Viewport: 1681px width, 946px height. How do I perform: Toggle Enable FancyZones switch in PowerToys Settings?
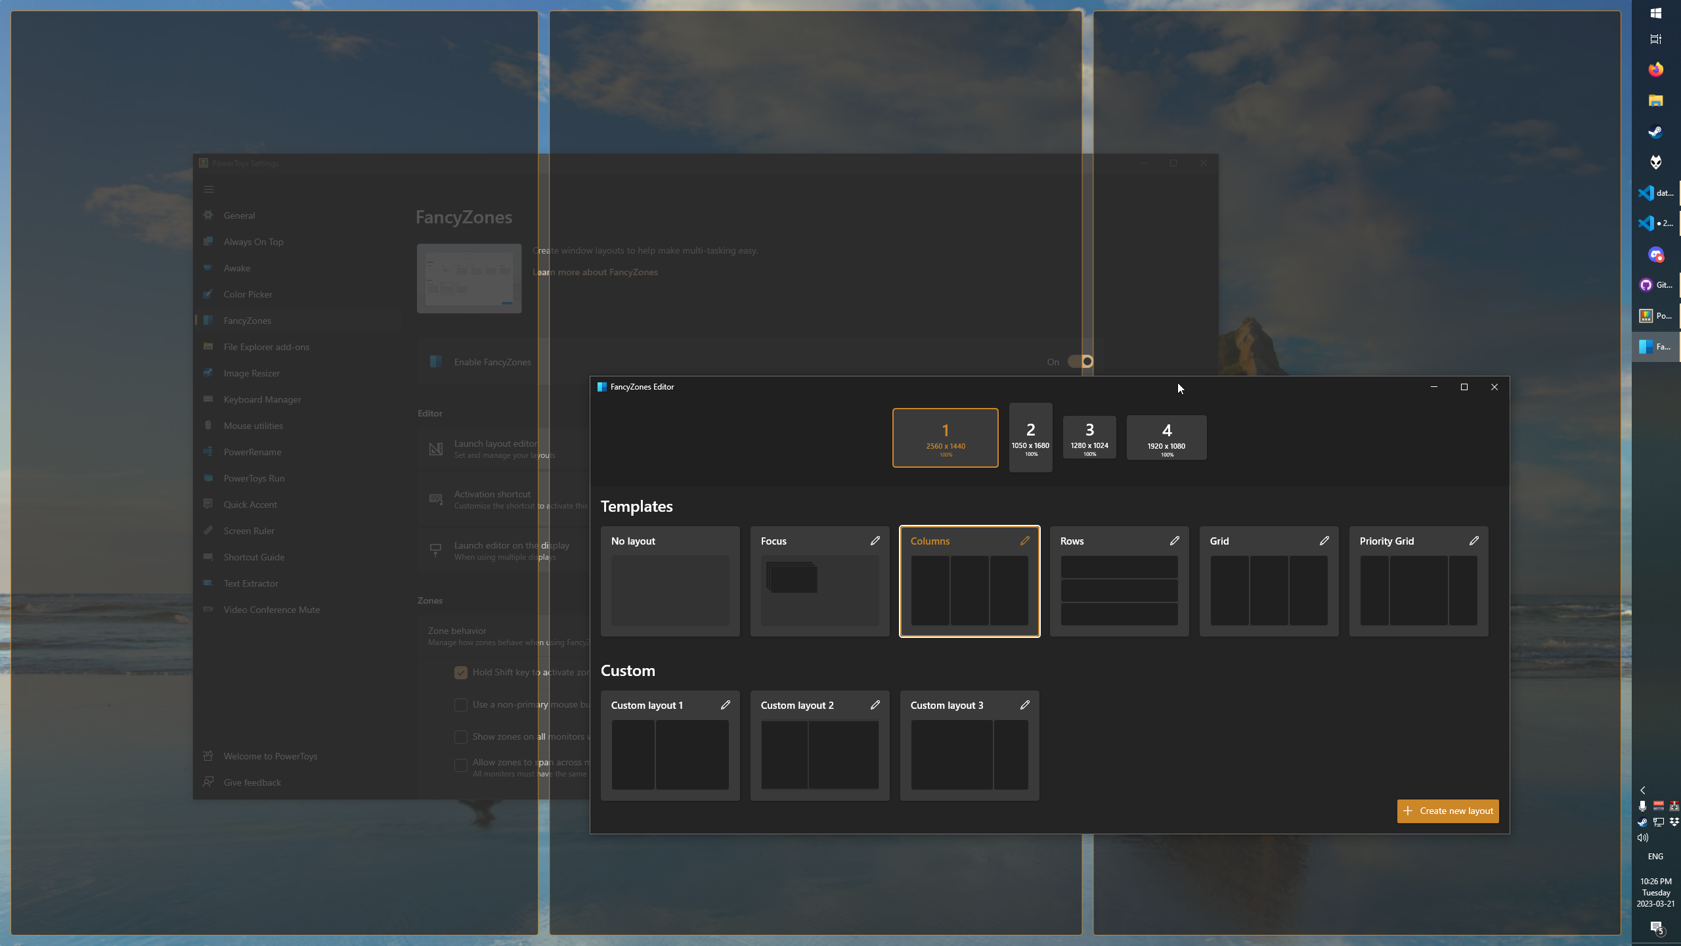click(1080, 361)
